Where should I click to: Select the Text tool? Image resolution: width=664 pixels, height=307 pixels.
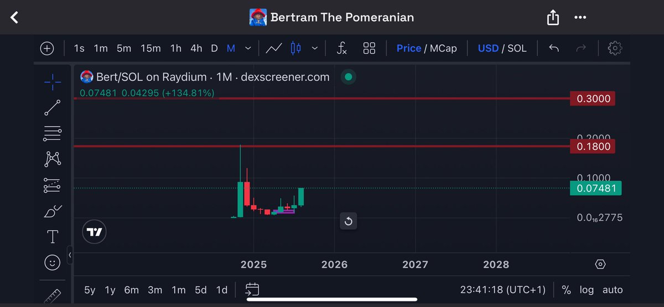pos(53,237)
